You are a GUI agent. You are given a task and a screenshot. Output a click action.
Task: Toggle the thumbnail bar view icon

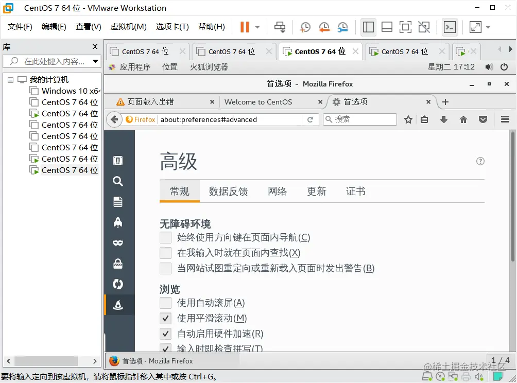tap(387, 27)
